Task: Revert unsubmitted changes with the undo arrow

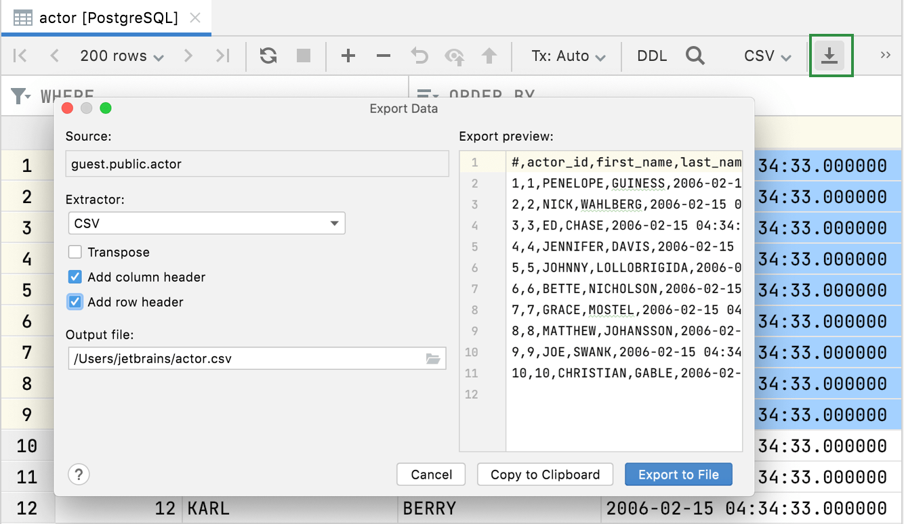Action: pyautogui.click(x=419, y=56)
